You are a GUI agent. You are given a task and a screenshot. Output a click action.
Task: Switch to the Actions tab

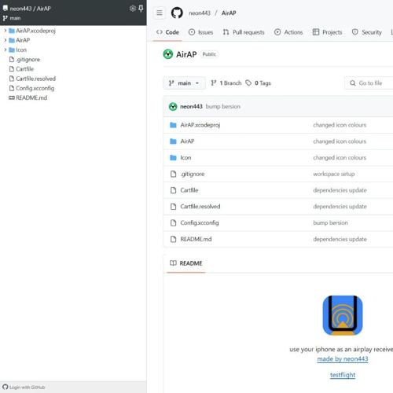click(x=288, y=32)
